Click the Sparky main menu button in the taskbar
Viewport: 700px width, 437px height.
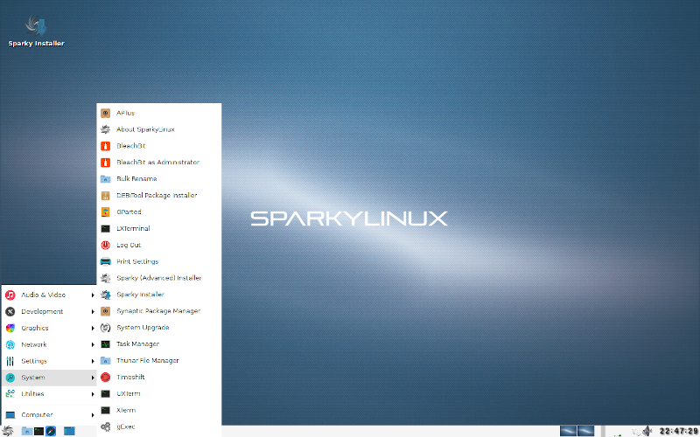coord(8,431)
